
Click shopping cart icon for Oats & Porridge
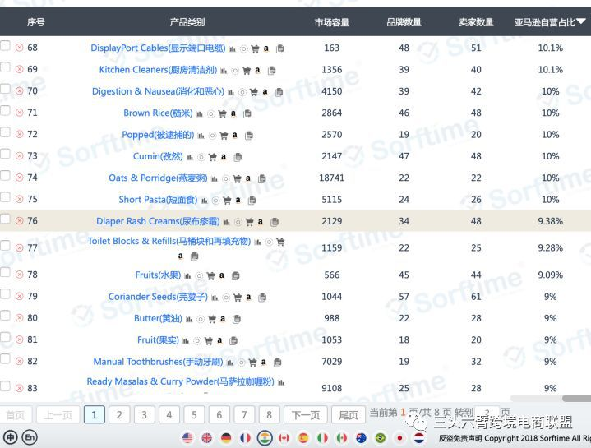point(237,178)
